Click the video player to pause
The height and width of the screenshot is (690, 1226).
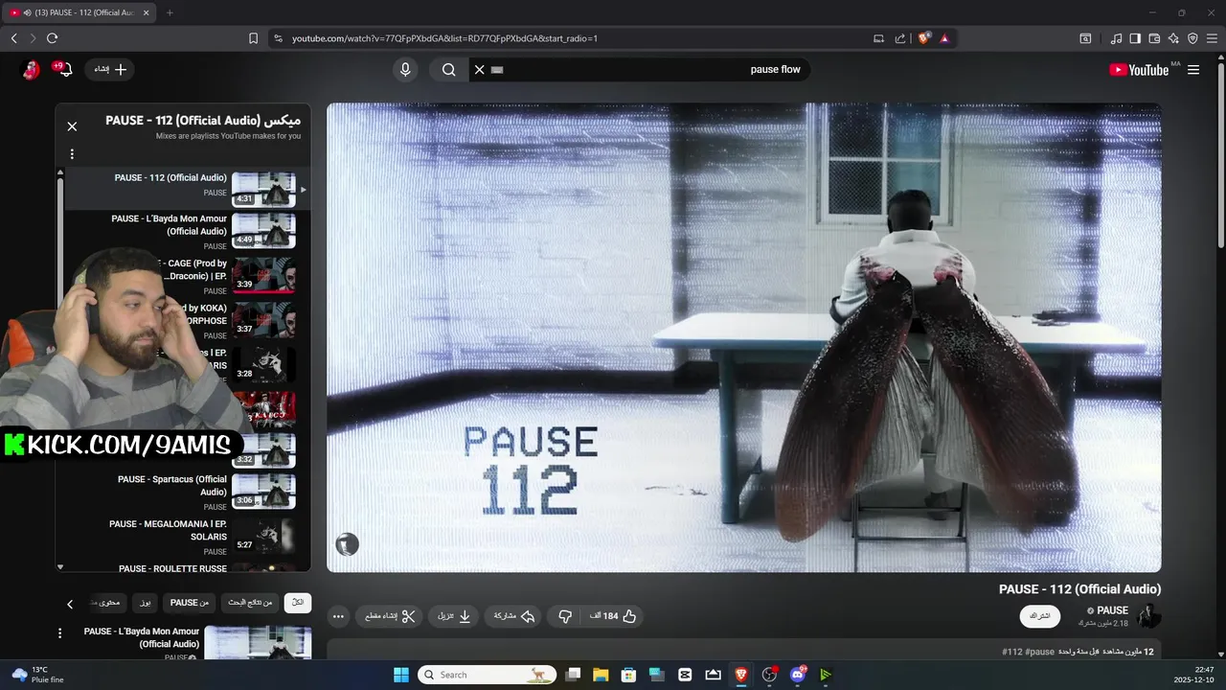[743, 337]
